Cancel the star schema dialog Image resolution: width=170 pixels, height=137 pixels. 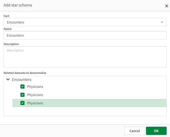coord(135,131)
